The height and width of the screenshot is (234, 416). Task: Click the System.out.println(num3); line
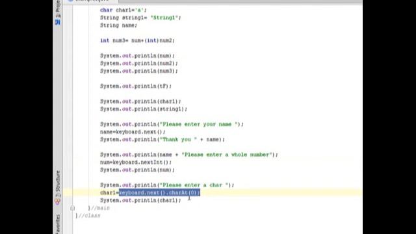(x=138, y=71)
